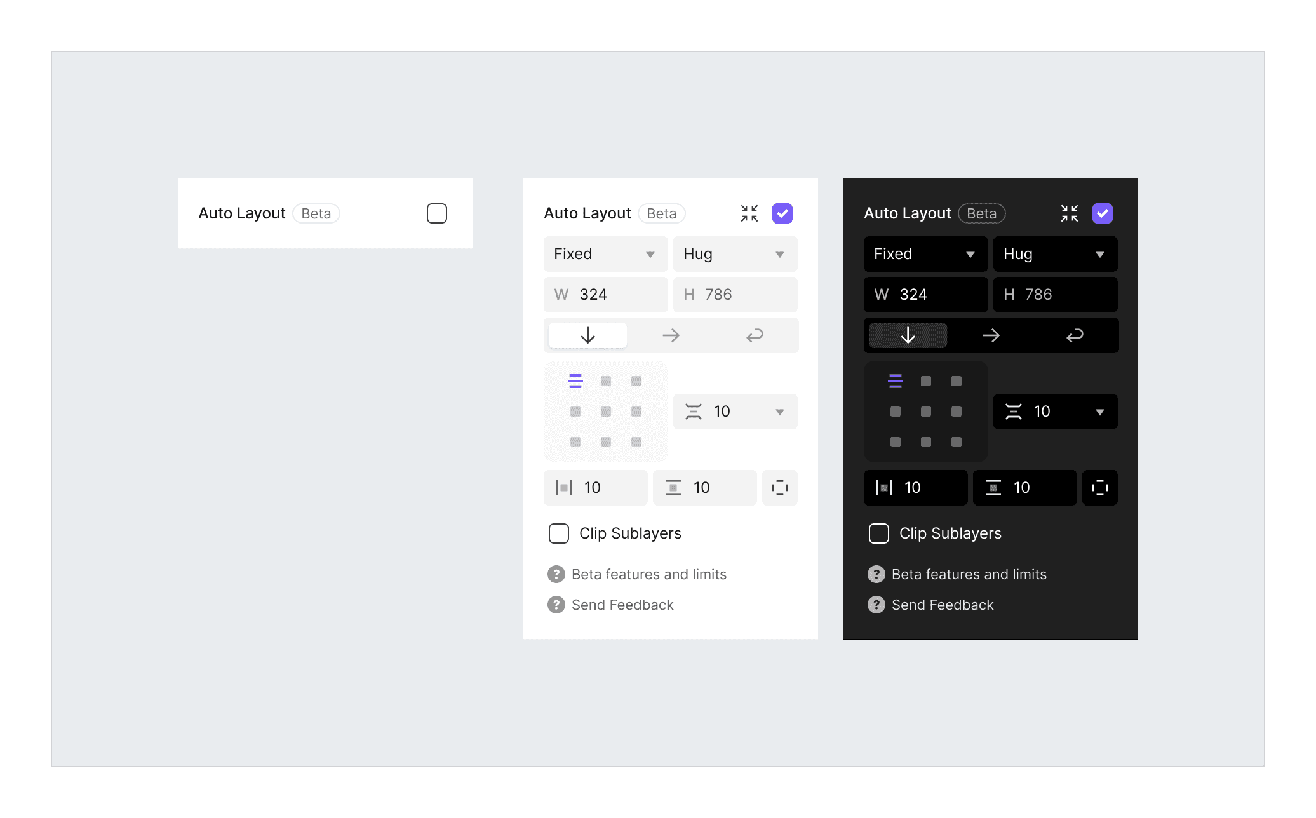Screen dimensions: 1316x818
Task: Open Fixed width dropdown in light panel
Action: (x=605, y=254)
